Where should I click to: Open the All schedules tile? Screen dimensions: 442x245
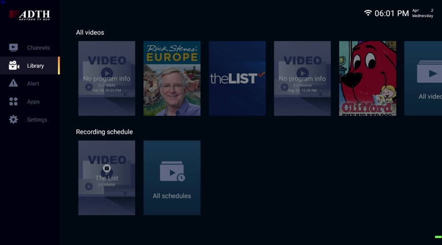click(172, 178)
